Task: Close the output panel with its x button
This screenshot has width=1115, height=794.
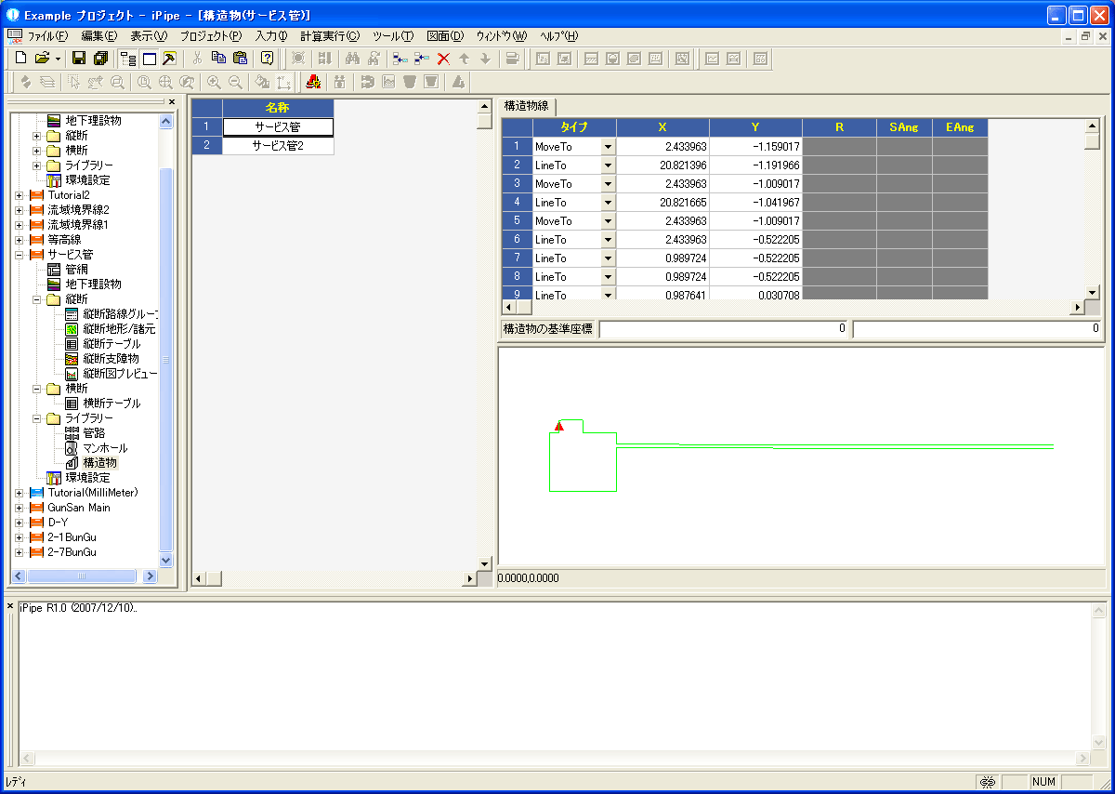Action: [10, 607]
